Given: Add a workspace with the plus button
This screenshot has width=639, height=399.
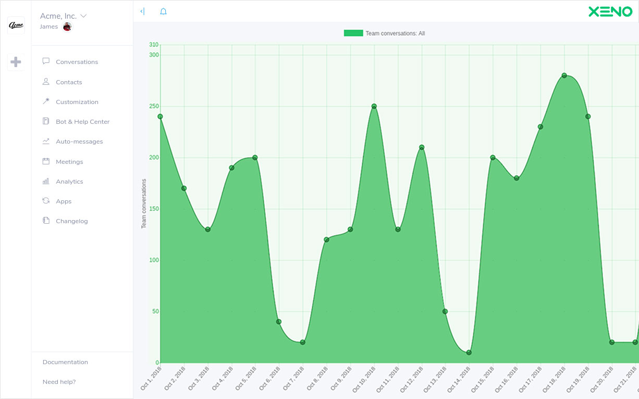Looking at the screenshot, I should (x=16, y=62).
